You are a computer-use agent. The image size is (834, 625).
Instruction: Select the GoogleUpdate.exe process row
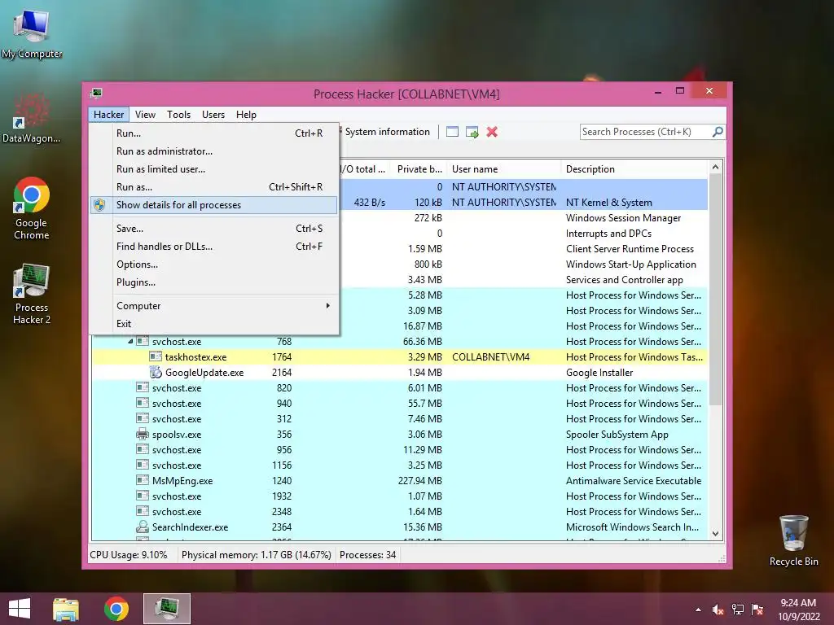(x=400, y=373)
